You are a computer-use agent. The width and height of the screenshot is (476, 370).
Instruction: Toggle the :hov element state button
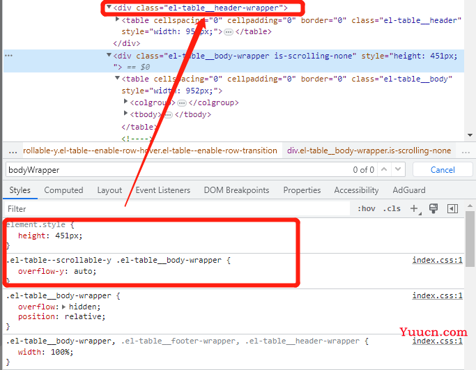tap(366, 209)
